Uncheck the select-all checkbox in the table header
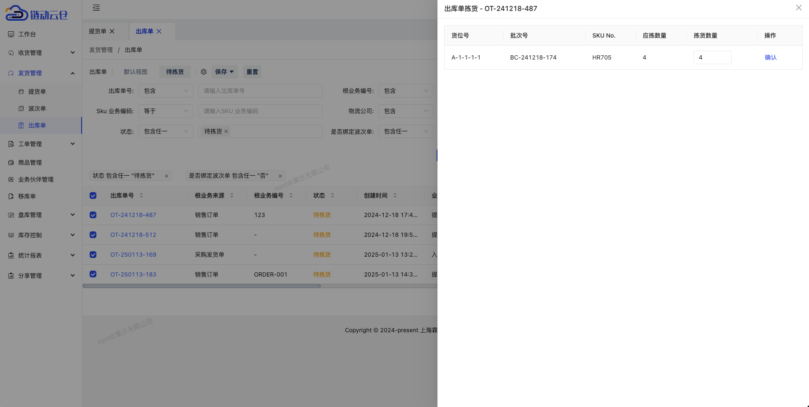 tap(93, 195)
